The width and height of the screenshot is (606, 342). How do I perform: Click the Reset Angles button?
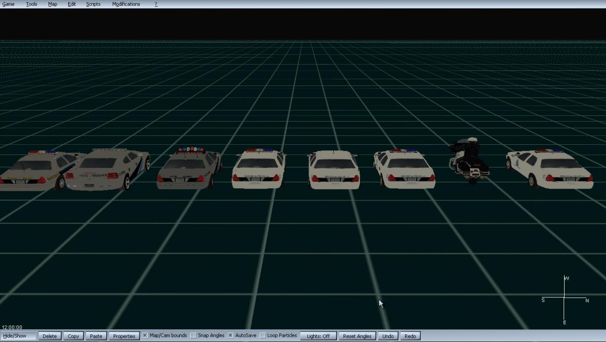(357, 336)
